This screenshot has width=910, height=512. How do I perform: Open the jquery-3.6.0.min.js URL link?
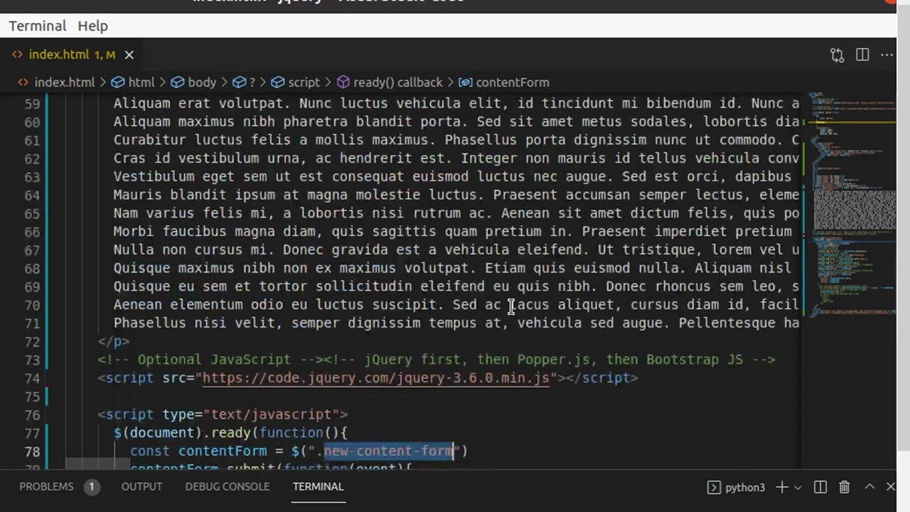pos(376,378)
